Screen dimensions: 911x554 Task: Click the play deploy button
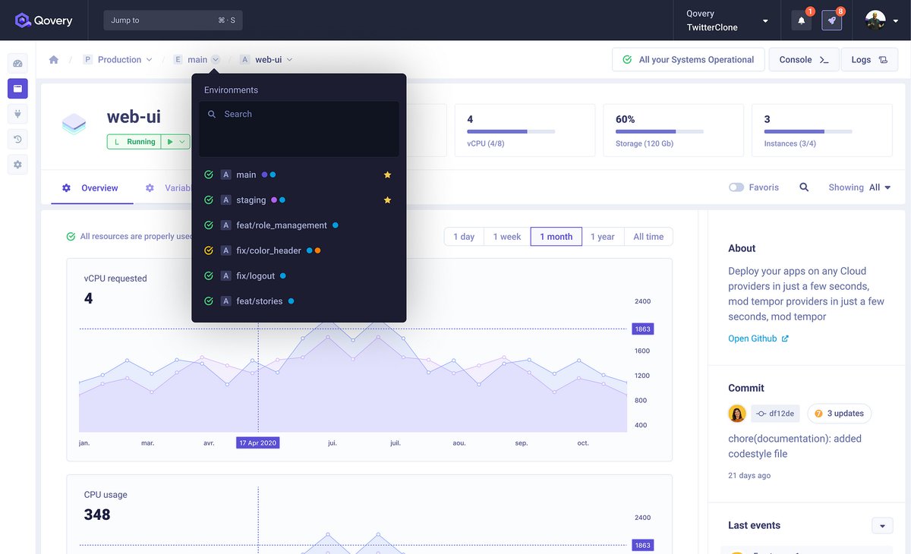coord(169,142)
